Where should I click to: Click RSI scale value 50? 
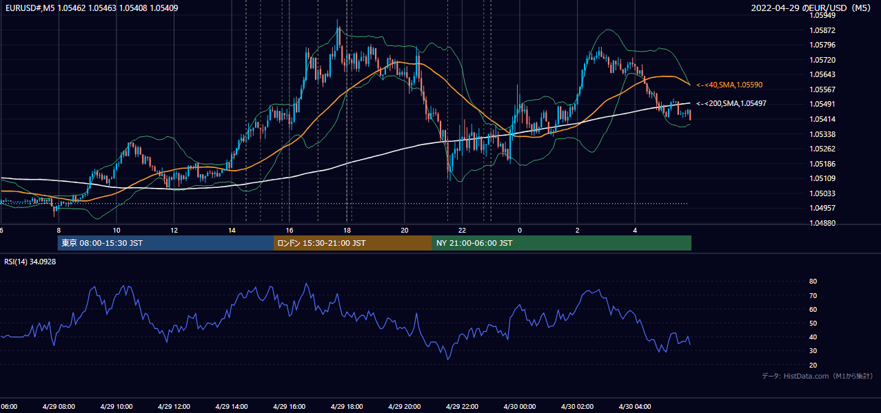pyautogui.click(x=813, y=324)
